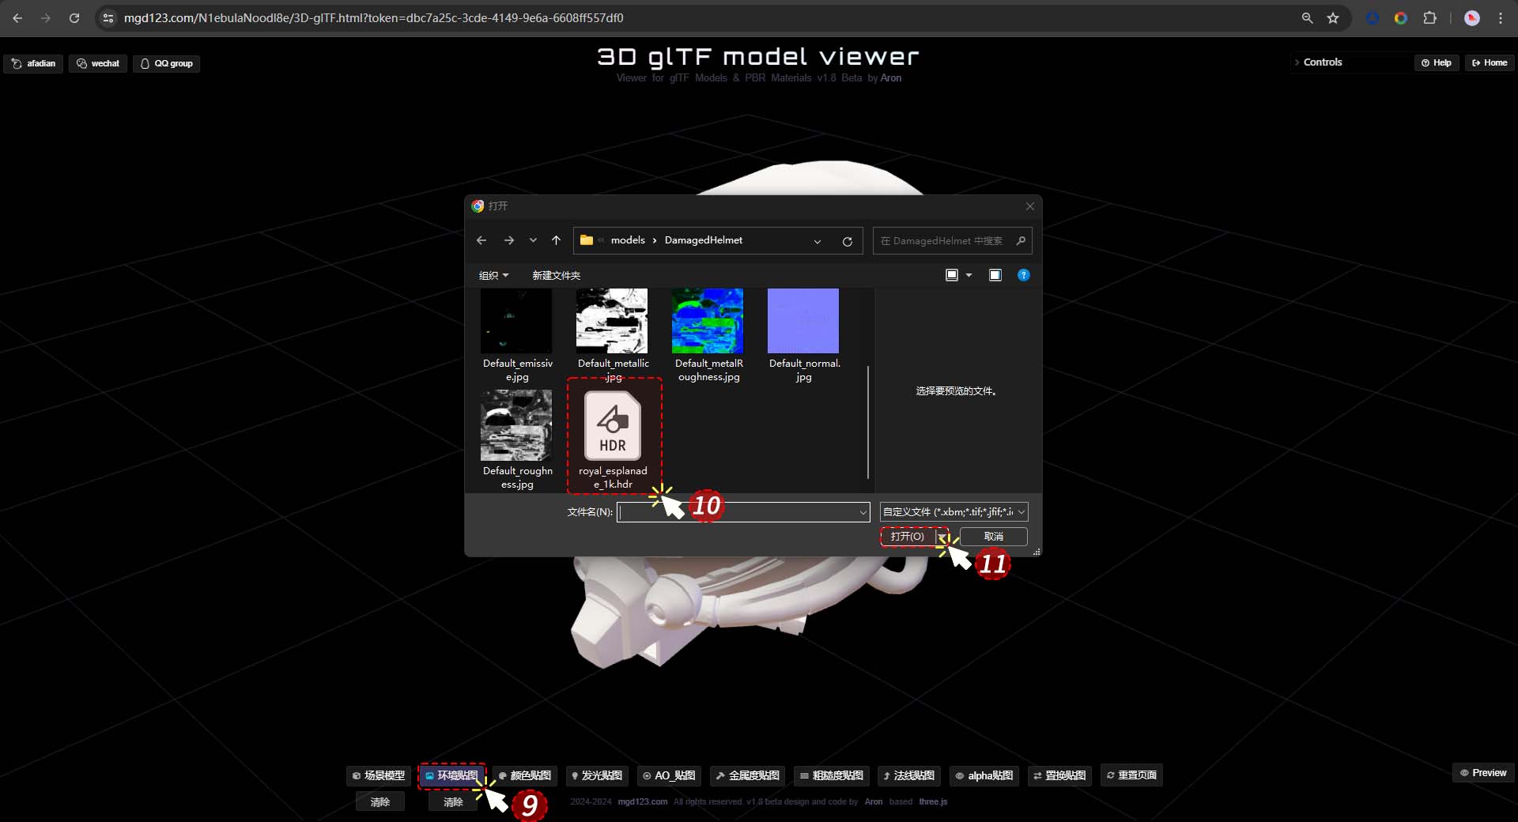Bookmark this page with star icon
This screenshot has height=822, width=1518.
1333,18
